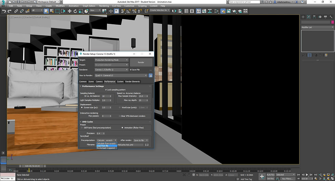Activate the Unlink Selection tool
Screen dimensions: 335x181
pyautogui.click(x=22, y=11)
